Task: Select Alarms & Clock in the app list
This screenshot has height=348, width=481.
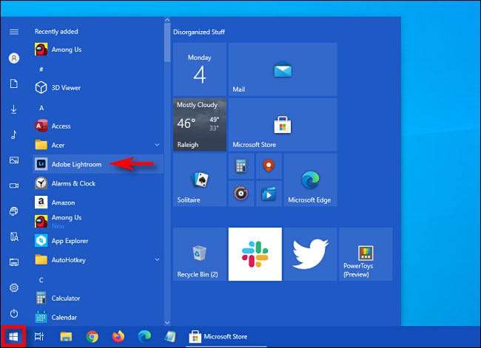Action: click(73, 183)
